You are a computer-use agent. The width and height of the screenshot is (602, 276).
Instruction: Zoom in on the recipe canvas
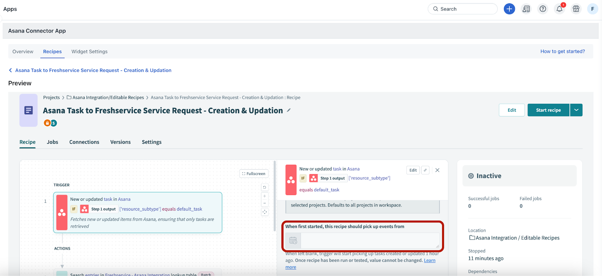pyautogui.click(x=265, y=196)
